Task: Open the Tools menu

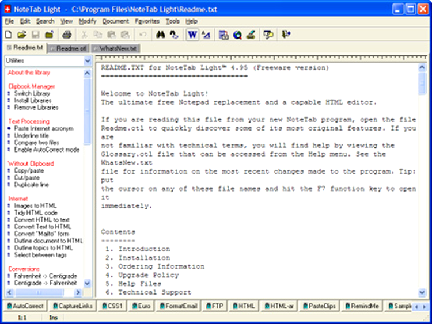Action: click(x=172, y=21)
